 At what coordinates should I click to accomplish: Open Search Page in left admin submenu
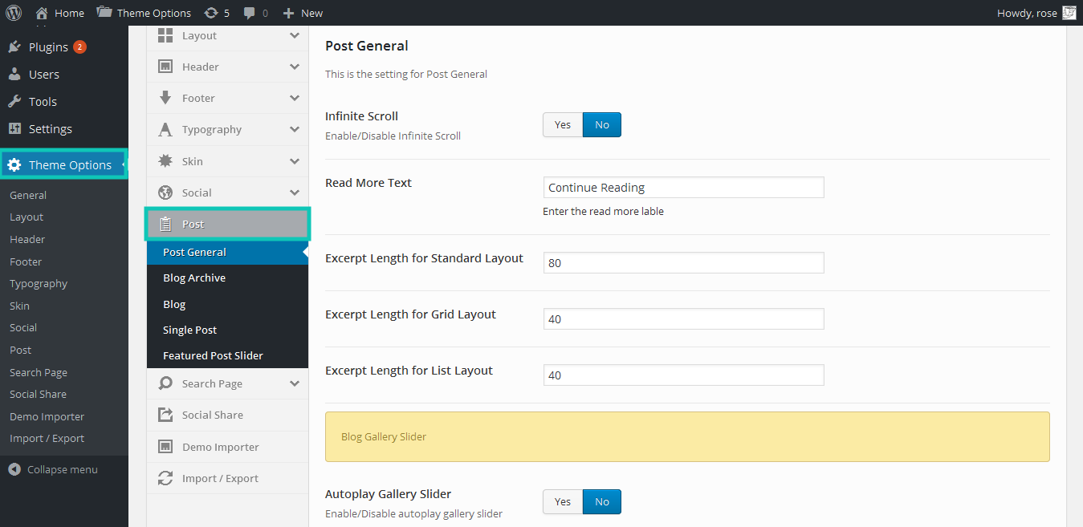click(x=39, y=372)
